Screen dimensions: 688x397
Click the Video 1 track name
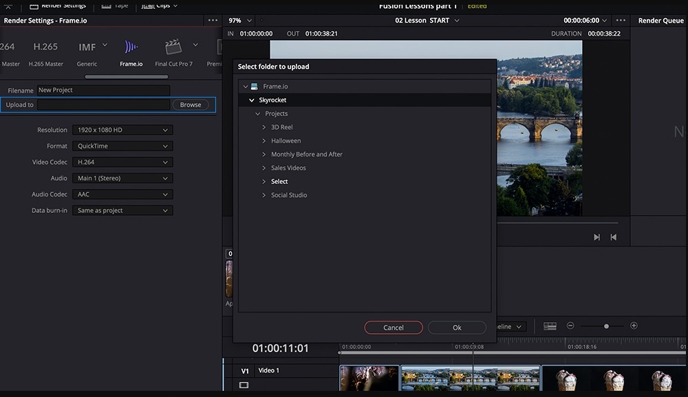268,370
